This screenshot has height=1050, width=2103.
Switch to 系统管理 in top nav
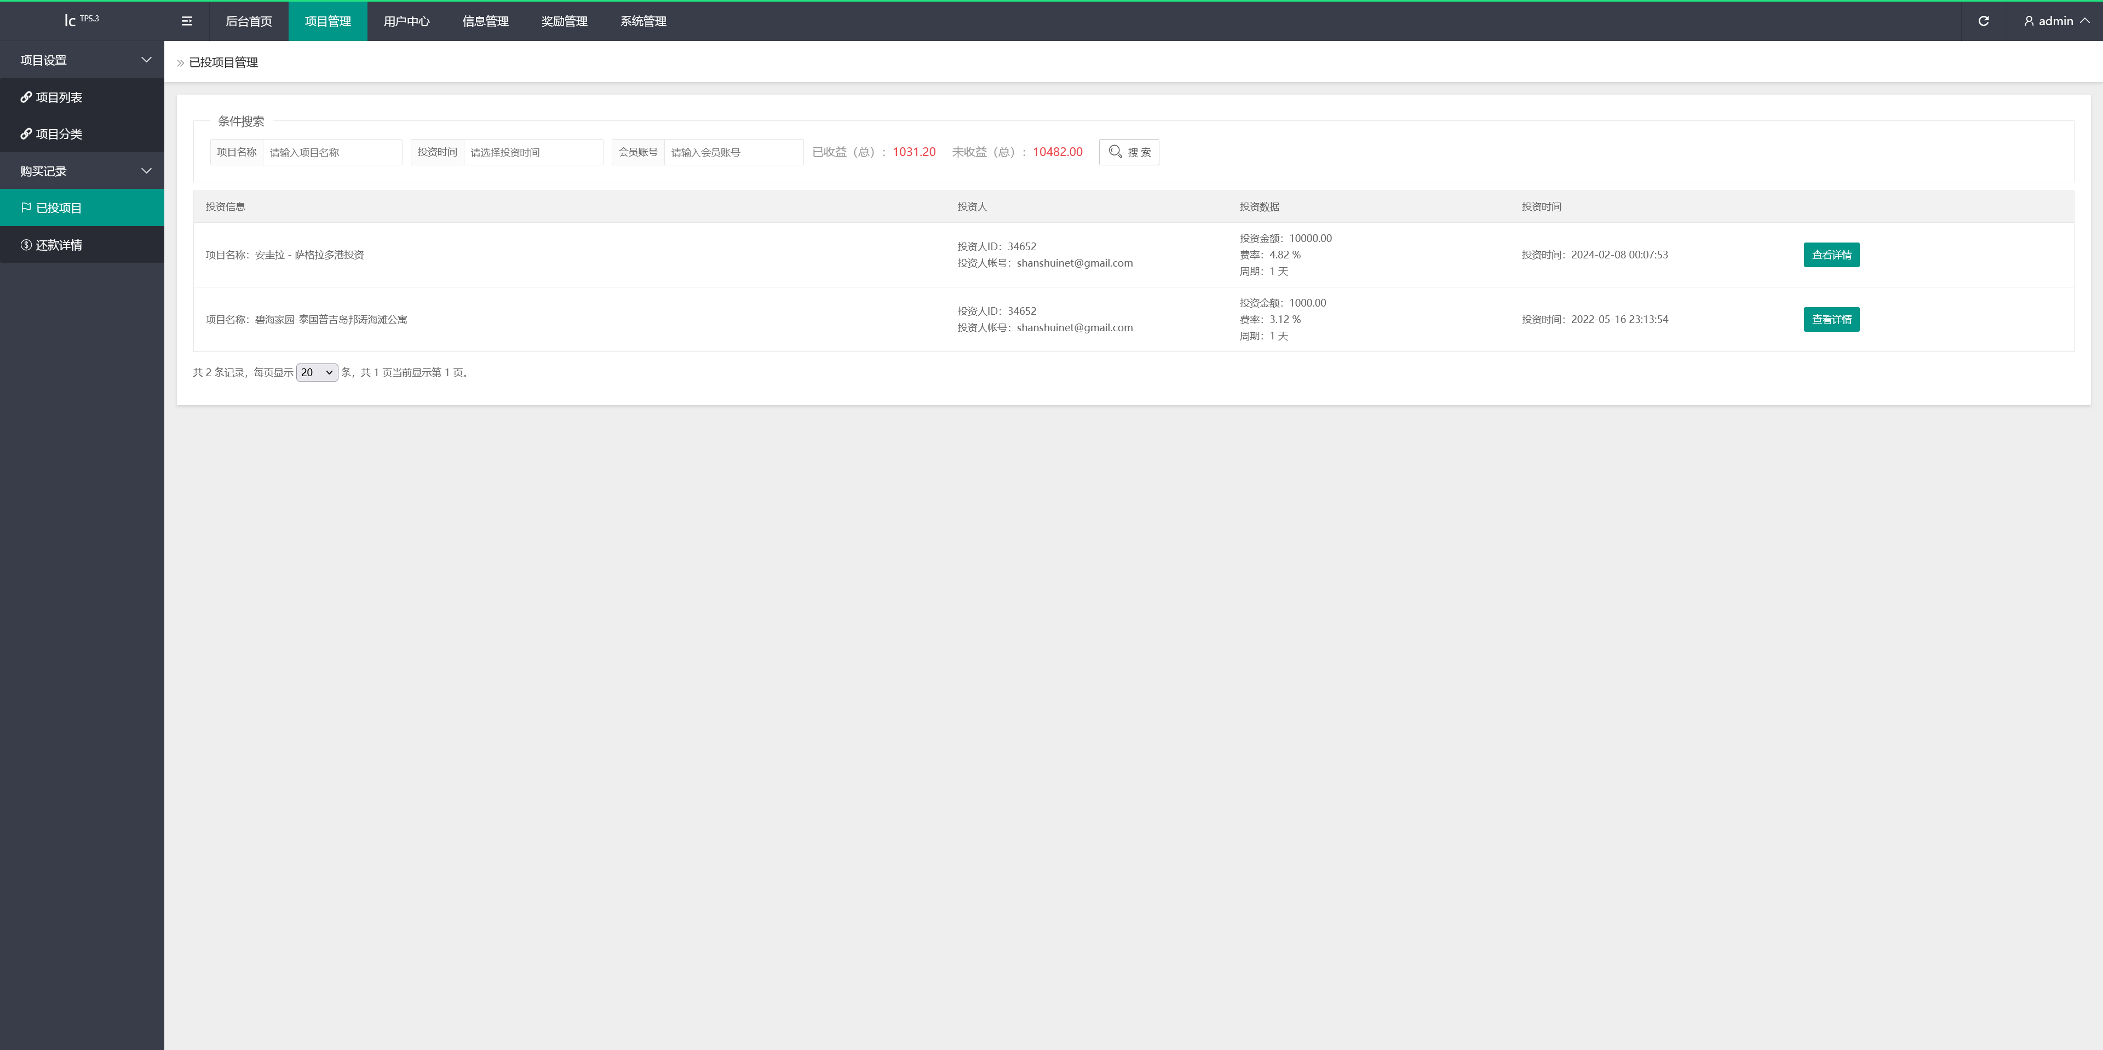642,21
